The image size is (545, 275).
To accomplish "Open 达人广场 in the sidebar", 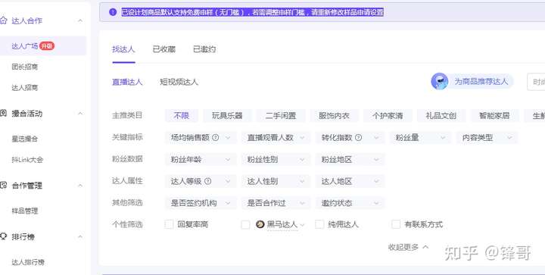I will 43,46.
